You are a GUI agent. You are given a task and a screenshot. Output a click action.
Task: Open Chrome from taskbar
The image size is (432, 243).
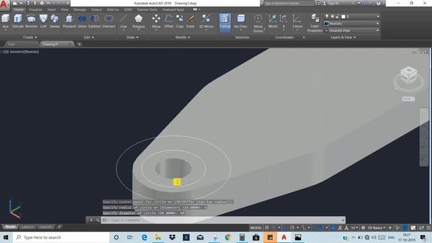click(x=228, y=237)
